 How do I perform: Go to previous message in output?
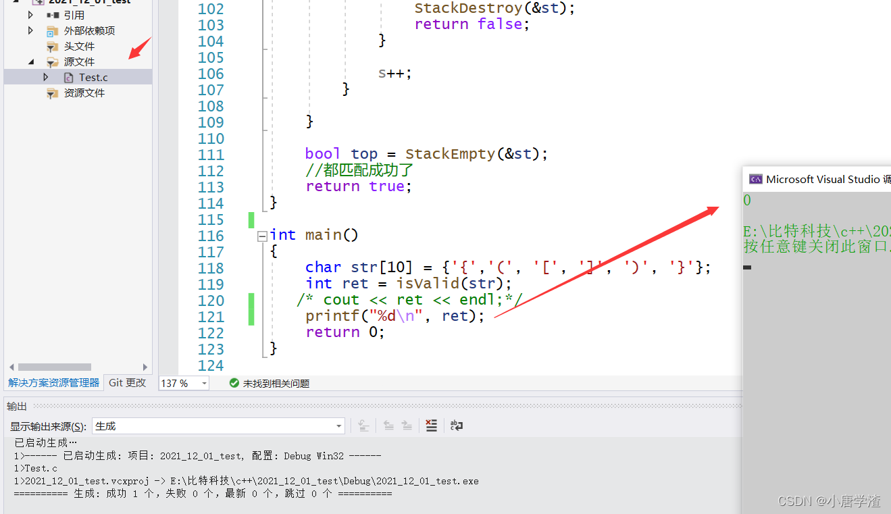point(388,426)
